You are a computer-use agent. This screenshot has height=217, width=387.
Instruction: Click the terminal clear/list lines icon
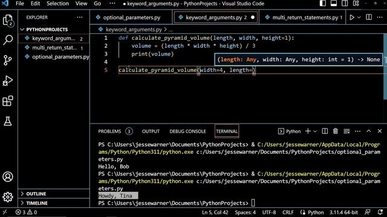[x=346, y=131]
